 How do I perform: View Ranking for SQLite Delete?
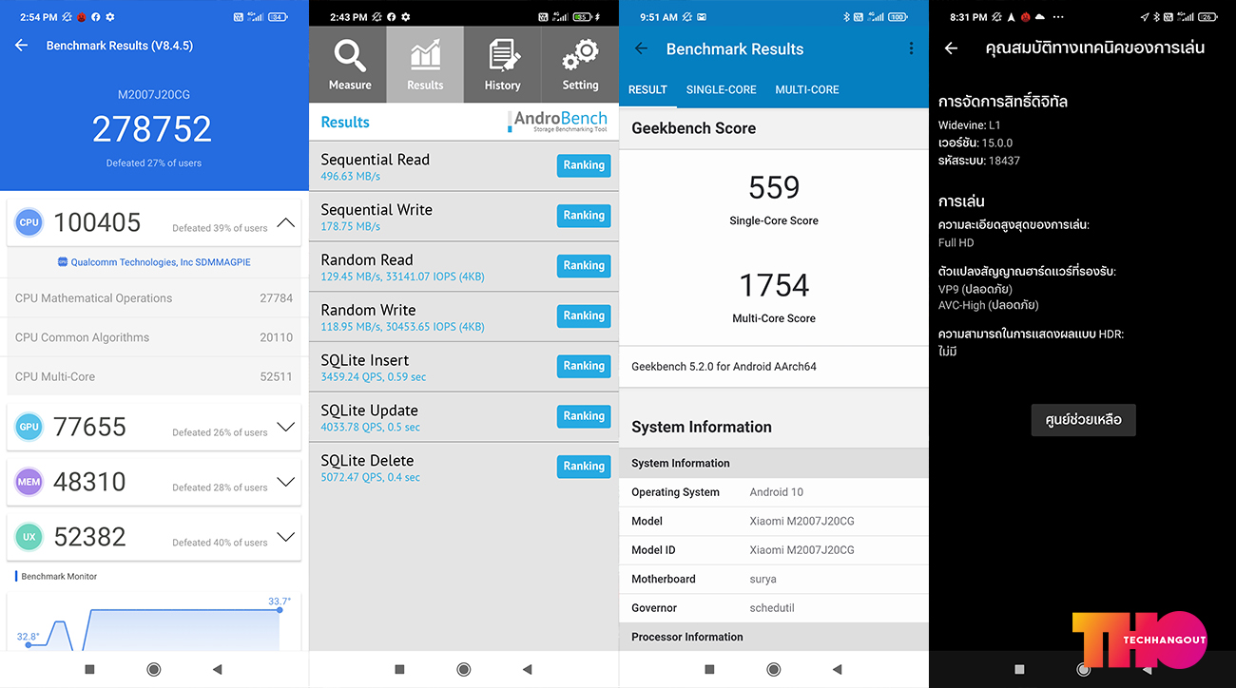(584, 467)
